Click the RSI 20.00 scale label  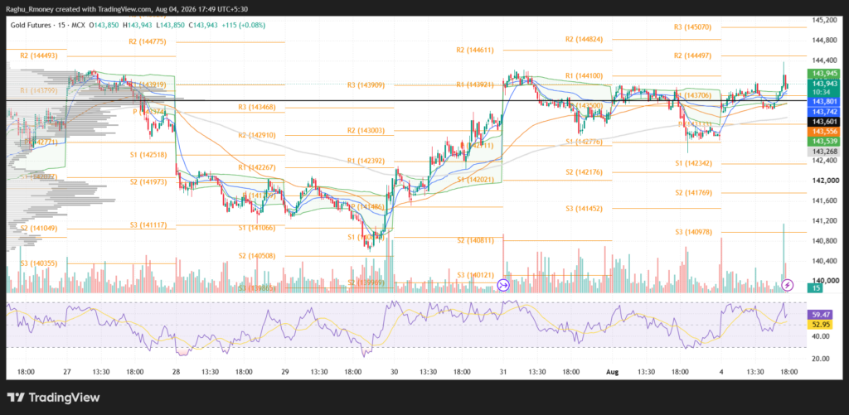point(819,358)
